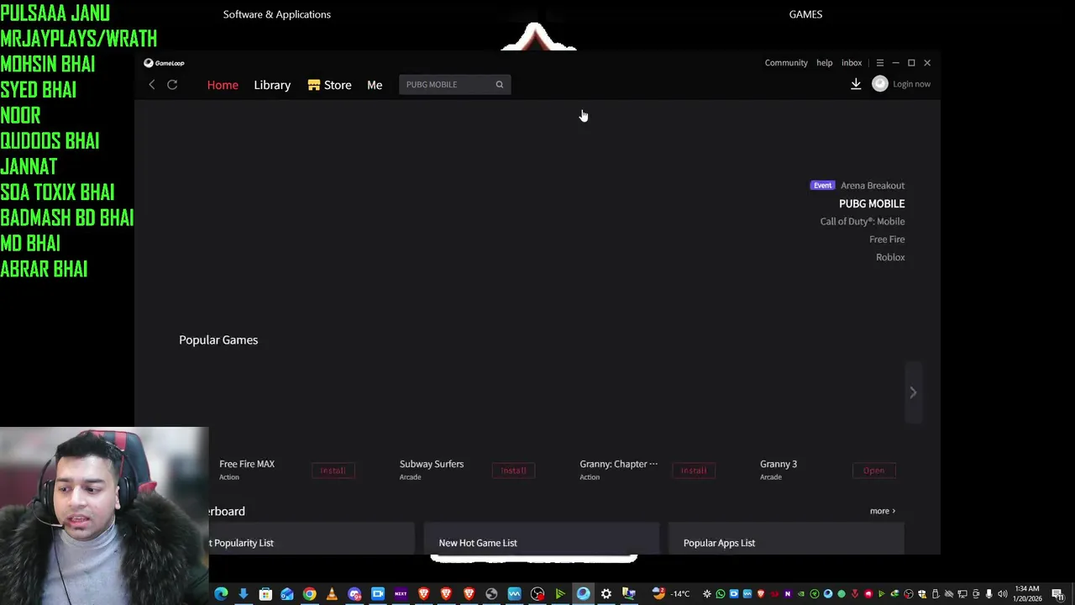Click the Popular Games heading
Screen dimensions: 1075x605
coord(218,340)
